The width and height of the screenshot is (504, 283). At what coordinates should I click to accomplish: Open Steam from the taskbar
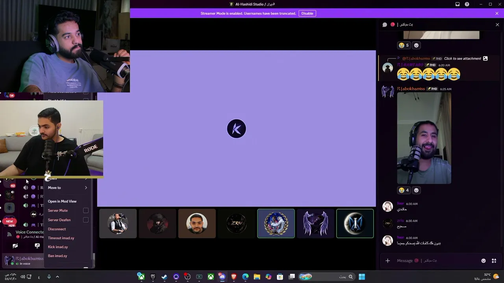click(x=164, y=277)
